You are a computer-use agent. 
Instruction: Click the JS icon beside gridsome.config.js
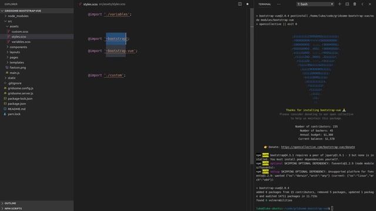(5, 89)
